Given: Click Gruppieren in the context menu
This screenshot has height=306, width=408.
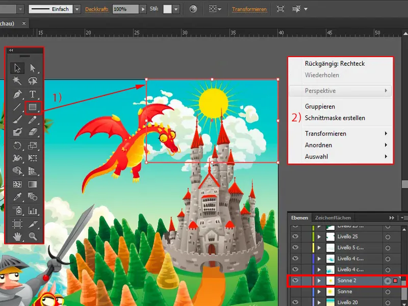Looking at the screenshot, I should pyautogui.click(x=320, y=107).
